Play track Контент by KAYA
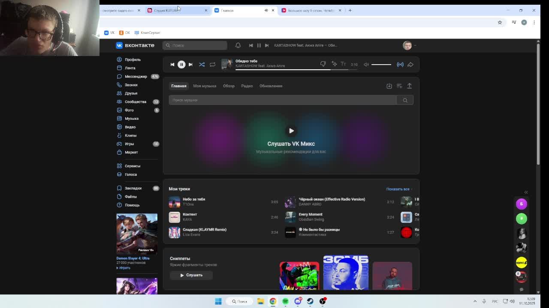Viewport: 549px width, 308px height. (x=223, y=217)
